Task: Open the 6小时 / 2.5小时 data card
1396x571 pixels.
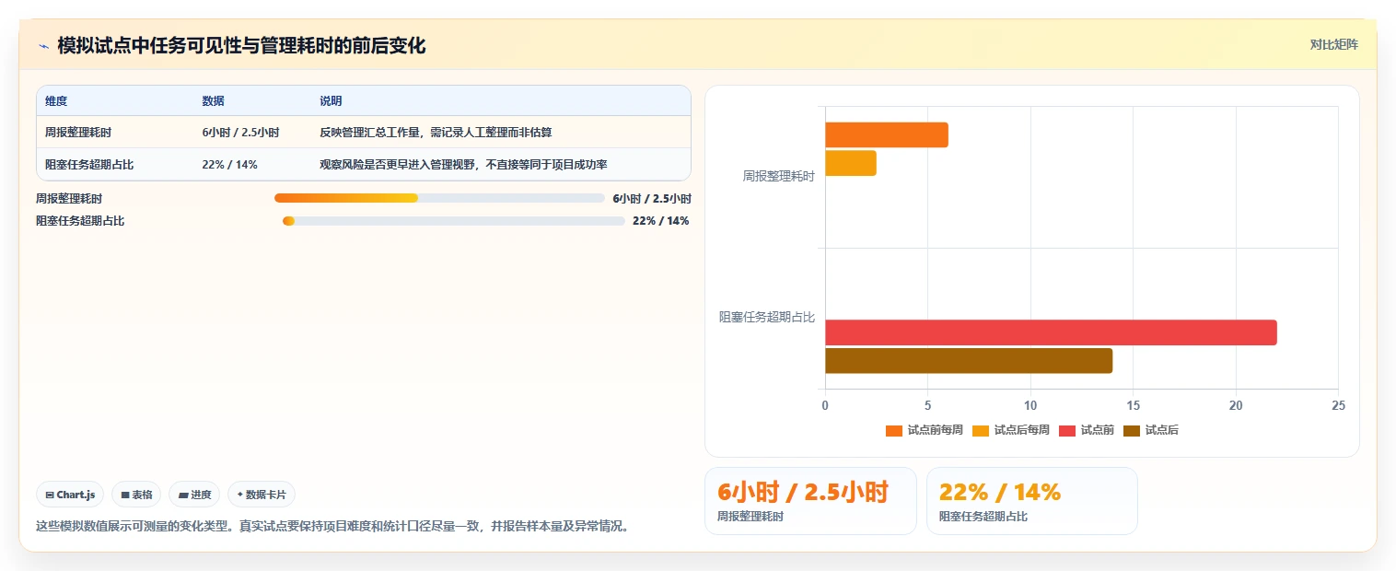Action: click(x=810, y=501)
